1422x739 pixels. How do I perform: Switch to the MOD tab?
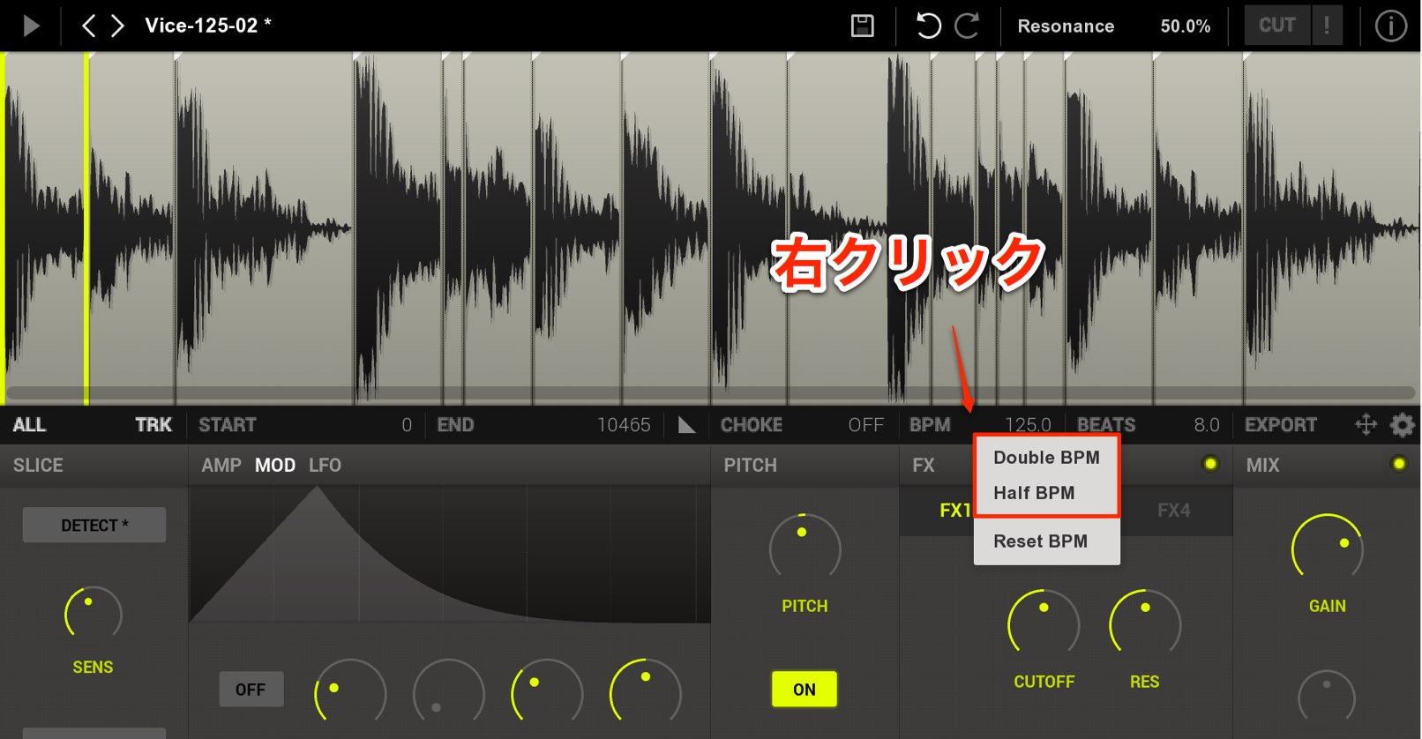coord(275,466)
